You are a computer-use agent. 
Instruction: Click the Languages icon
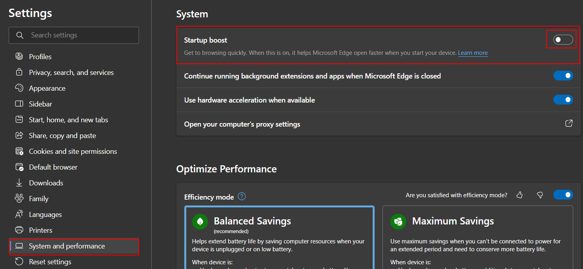tap(19, 214)
